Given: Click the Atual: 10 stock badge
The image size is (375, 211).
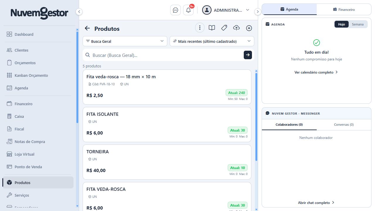Looking at the screenshot, I should click(238, 168).
